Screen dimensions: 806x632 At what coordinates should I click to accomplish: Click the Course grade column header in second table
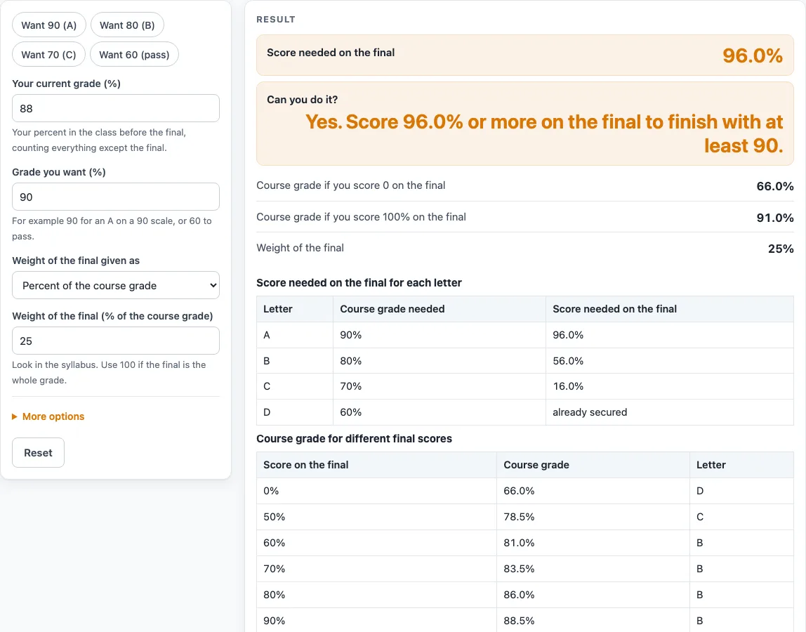[x=593, y=465]
